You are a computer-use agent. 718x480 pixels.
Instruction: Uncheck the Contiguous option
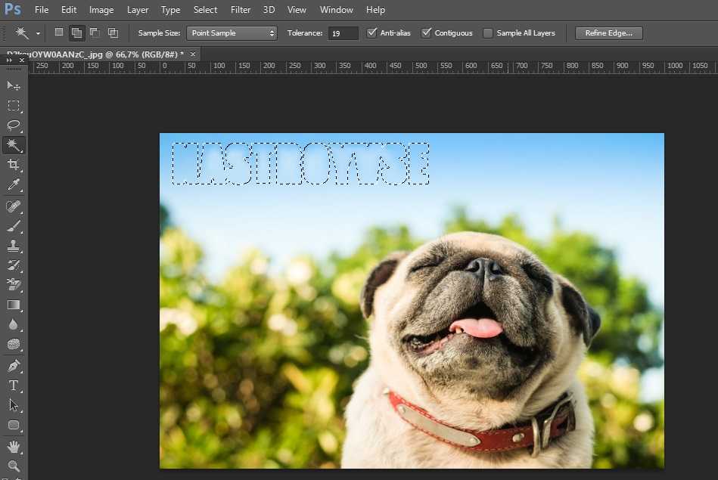[426, 33]
